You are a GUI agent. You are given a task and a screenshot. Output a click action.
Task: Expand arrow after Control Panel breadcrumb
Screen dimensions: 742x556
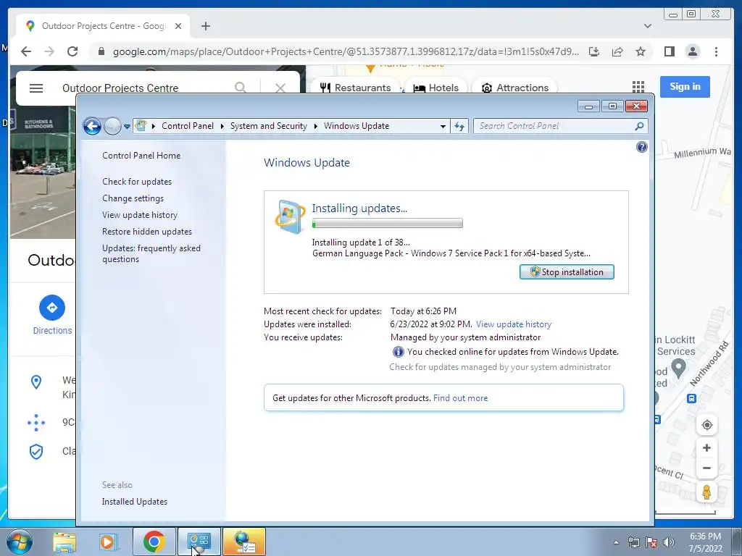222,126
